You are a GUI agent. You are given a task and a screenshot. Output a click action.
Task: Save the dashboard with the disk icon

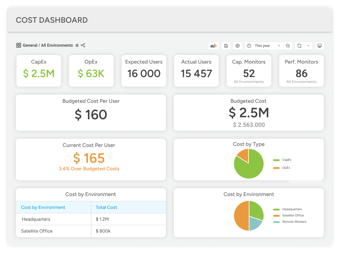coord(226,45)
